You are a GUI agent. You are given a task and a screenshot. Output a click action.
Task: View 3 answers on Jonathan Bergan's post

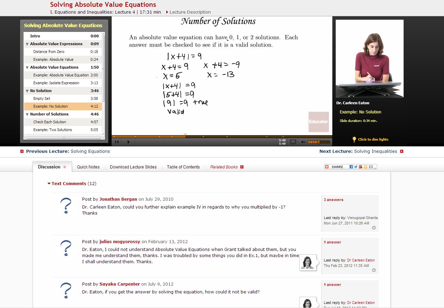pos(333,200)
